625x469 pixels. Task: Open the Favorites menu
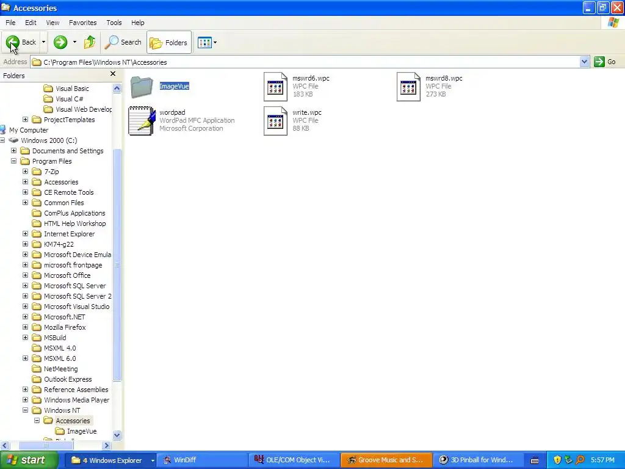pos(82,23)
